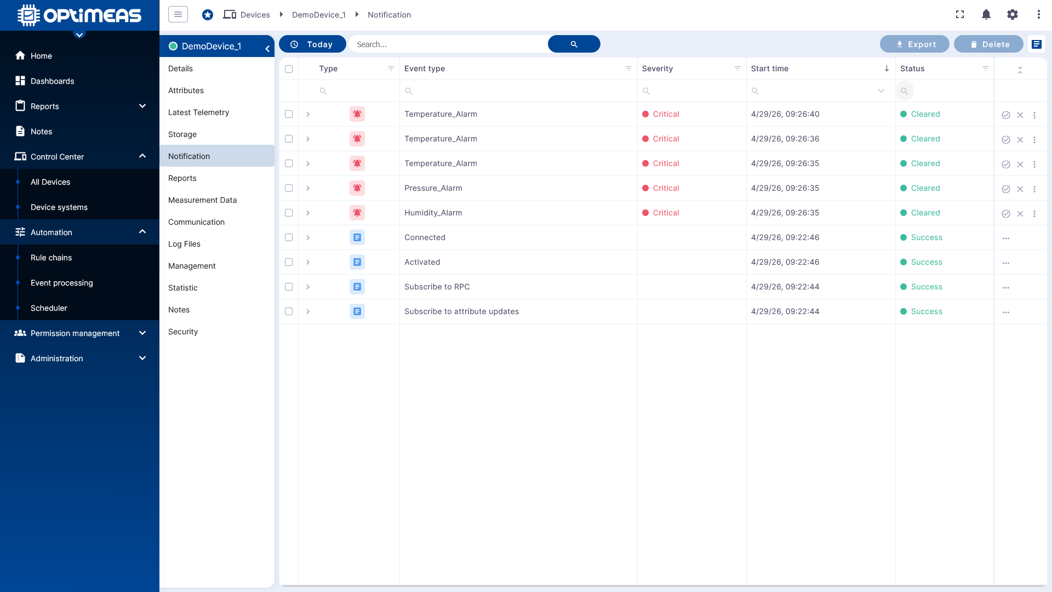Focus the Search notifications input field

coord(448,44)
